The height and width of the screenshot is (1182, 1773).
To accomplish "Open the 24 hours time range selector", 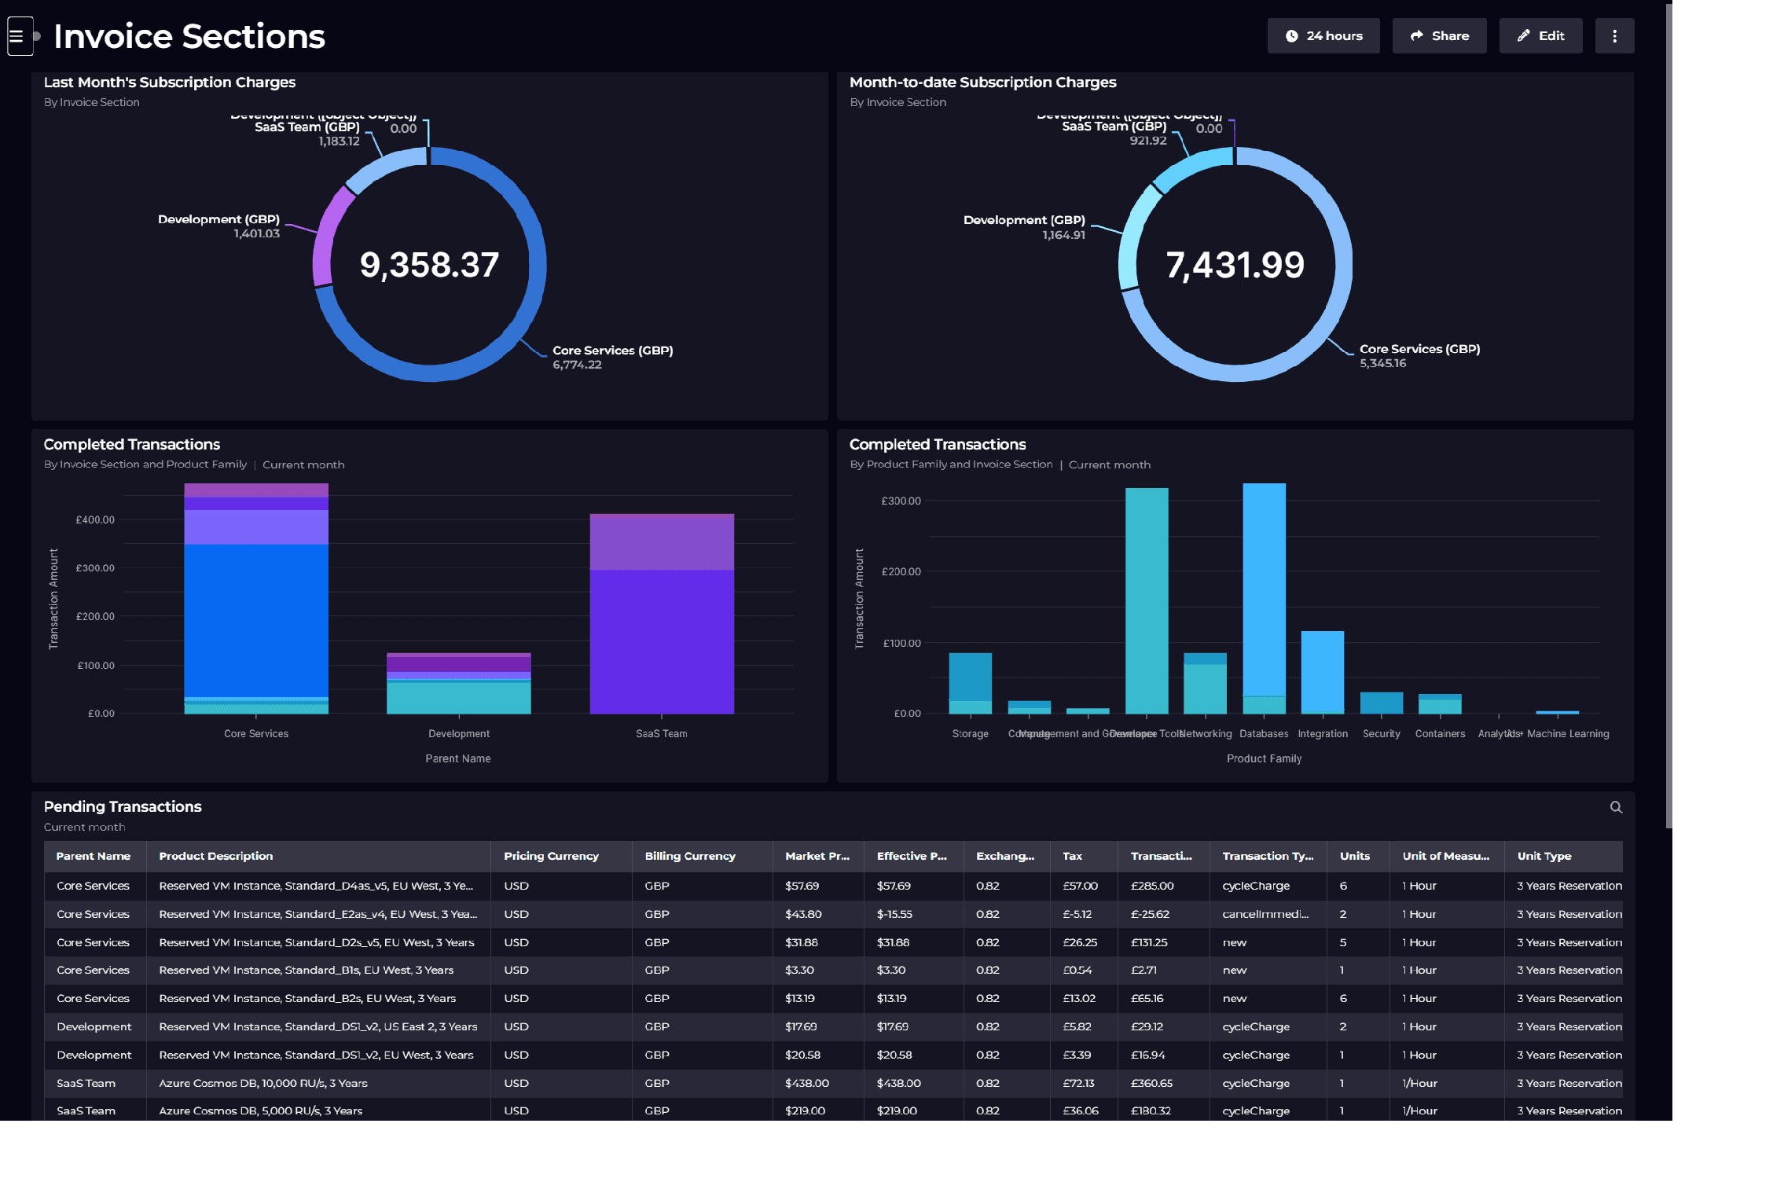I will [x=1323, y=35].
